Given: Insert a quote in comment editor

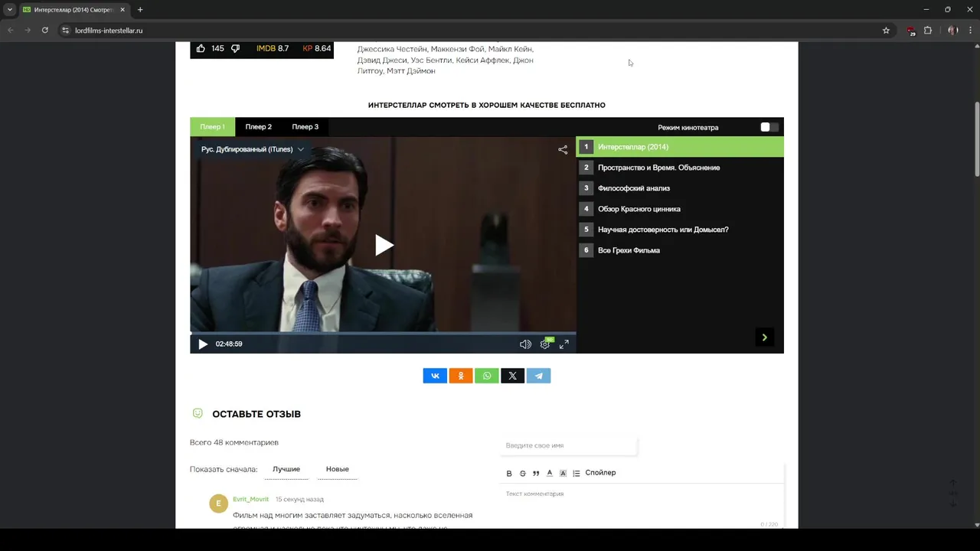Looking at the screenshot, I should coord(536,473).
